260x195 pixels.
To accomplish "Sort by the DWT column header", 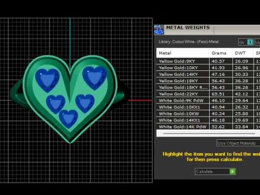I will 243,53.
